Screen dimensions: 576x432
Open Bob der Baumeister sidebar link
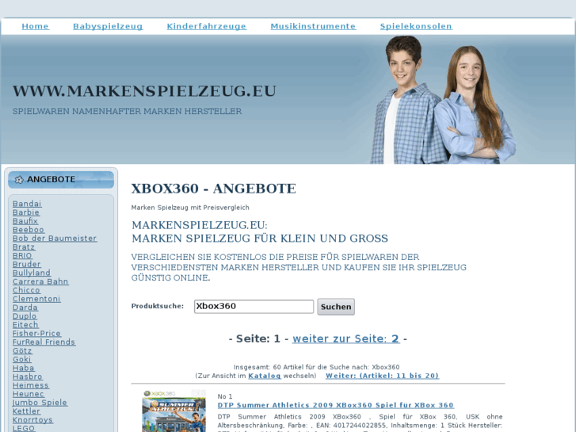(55, 239)
